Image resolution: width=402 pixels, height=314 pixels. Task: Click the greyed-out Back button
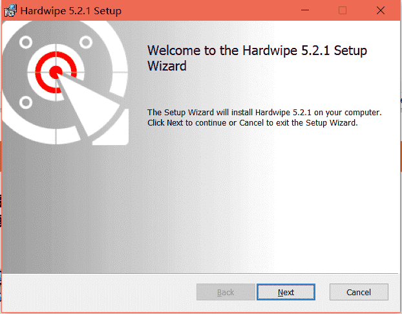point(226,292)
